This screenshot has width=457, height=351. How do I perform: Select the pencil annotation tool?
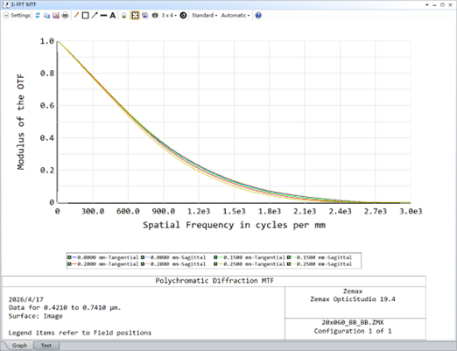pyautogui.click(x=76, y=16)
